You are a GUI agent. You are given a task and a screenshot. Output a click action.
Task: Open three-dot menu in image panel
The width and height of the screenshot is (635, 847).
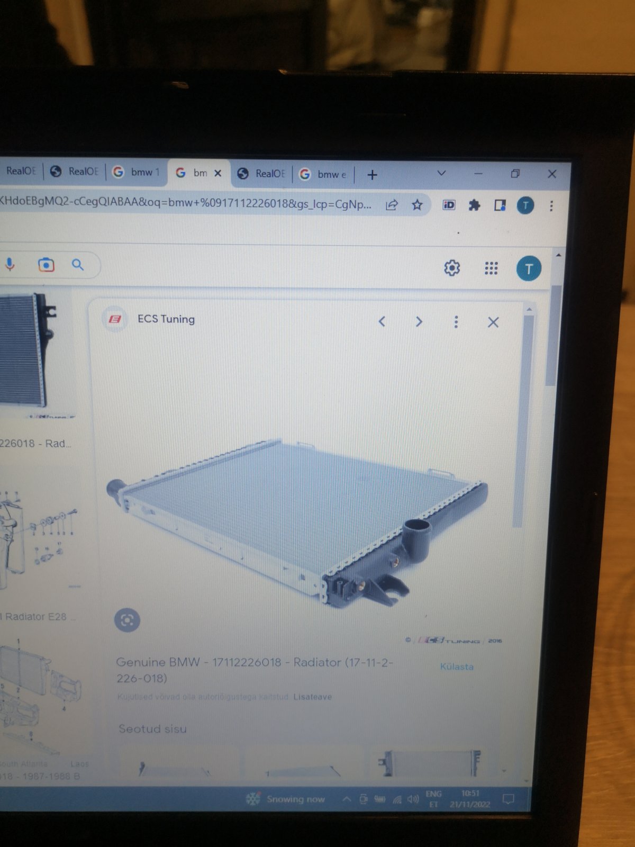(456, 322)
